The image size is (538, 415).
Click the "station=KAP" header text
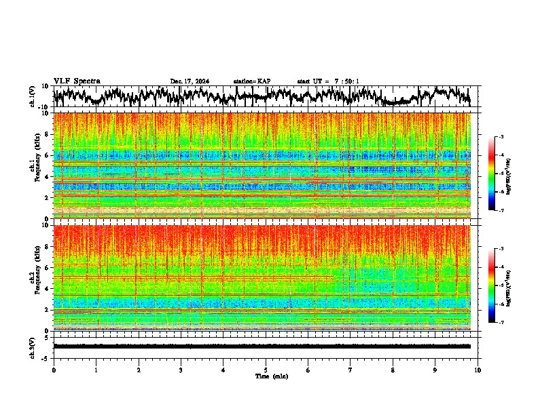pos(252,81)
